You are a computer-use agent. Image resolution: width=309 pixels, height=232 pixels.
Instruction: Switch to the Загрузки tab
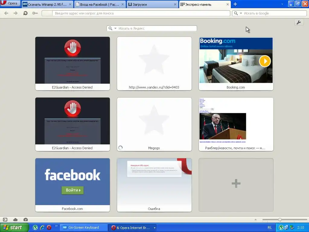(152, 4)
